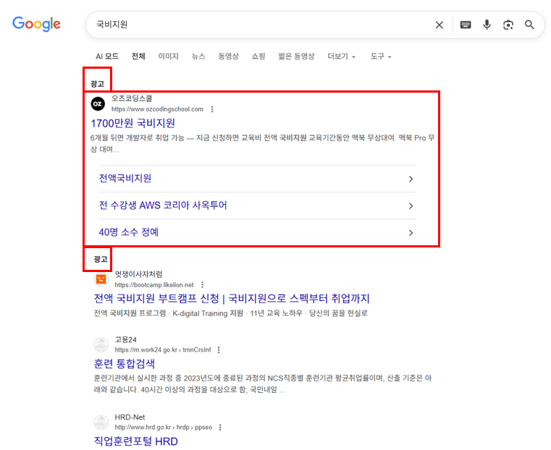
Task: Open three-dot menu next to m.work24.go.kr URL
Action: (x=219, y=349)
